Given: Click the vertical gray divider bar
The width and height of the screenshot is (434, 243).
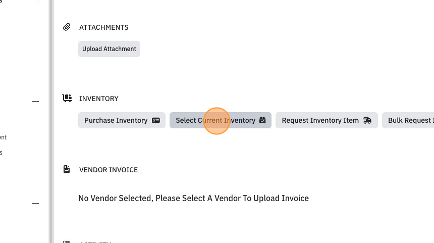Looking at the screenshot, I should click(x=51, y=121).
